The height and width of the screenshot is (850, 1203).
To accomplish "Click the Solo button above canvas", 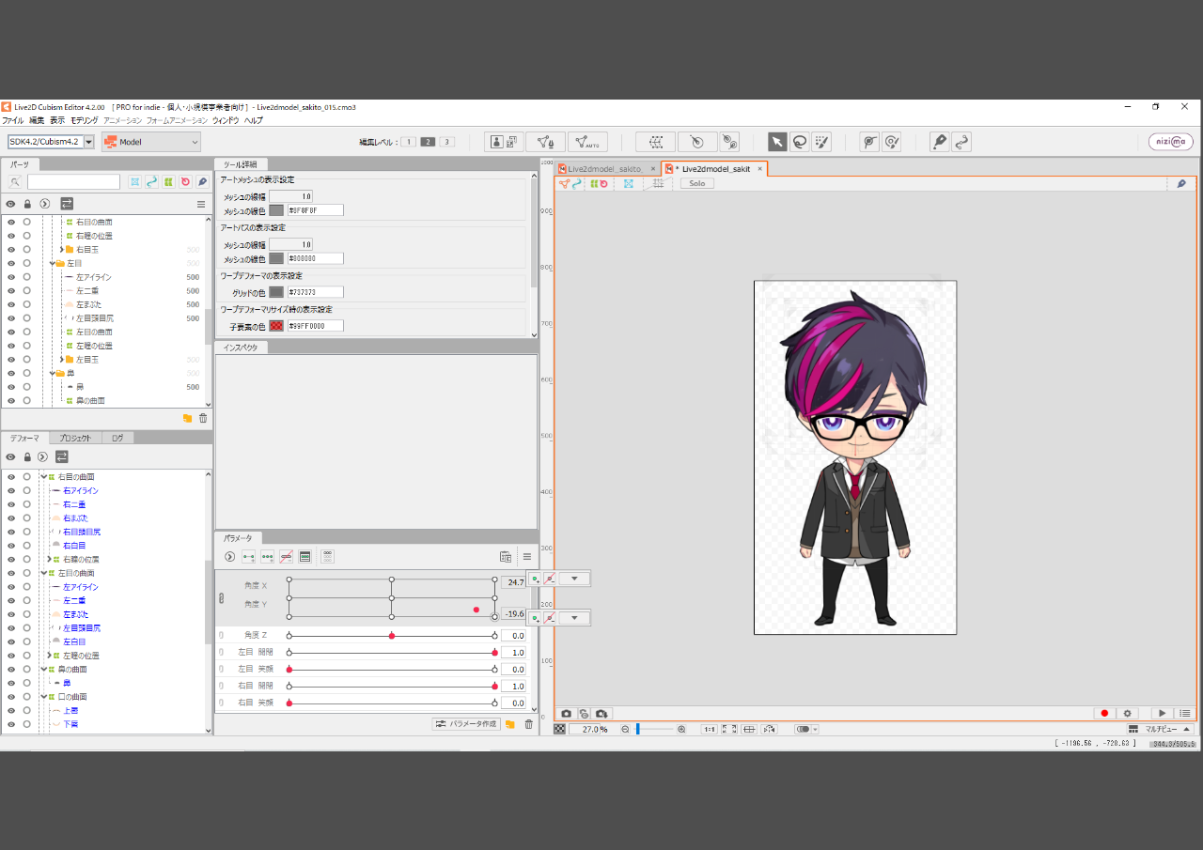I will point(697,184).
